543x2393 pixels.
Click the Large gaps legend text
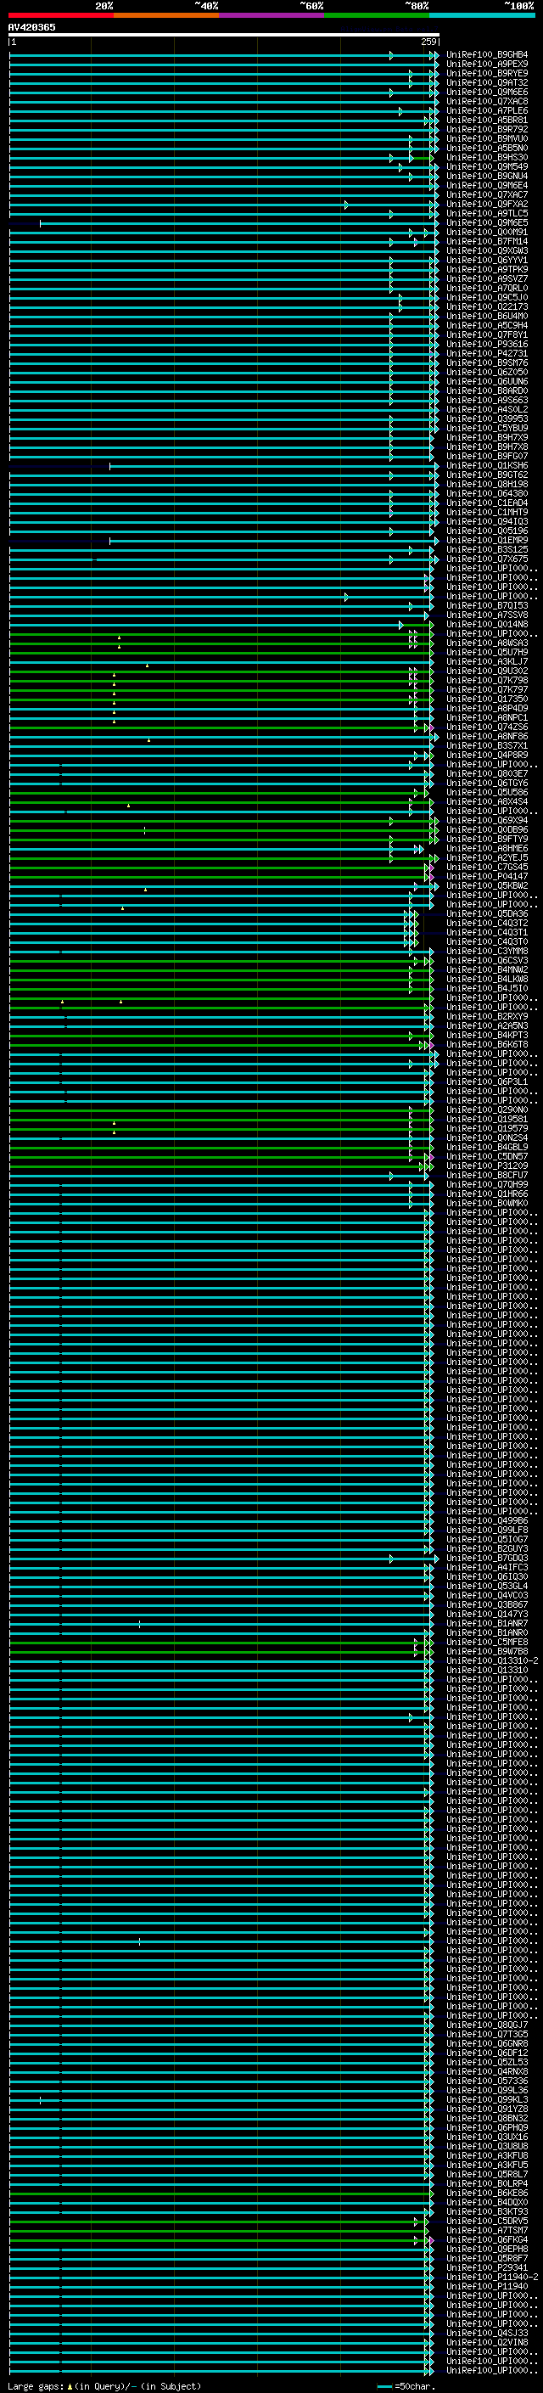tap(36, 2386)
